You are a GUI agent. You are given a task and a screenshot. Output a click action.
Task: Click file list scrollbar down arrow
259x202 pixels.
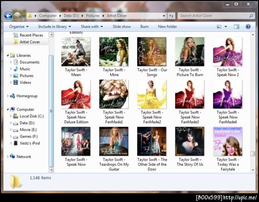[253, 170]
